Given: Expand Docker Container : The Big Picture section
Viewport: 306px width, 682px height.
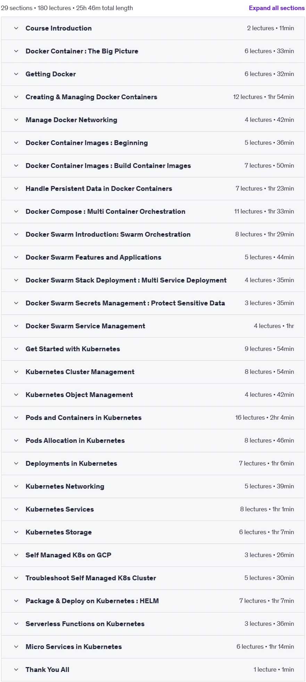Looking at the screenshot, I should pos(153,51).
